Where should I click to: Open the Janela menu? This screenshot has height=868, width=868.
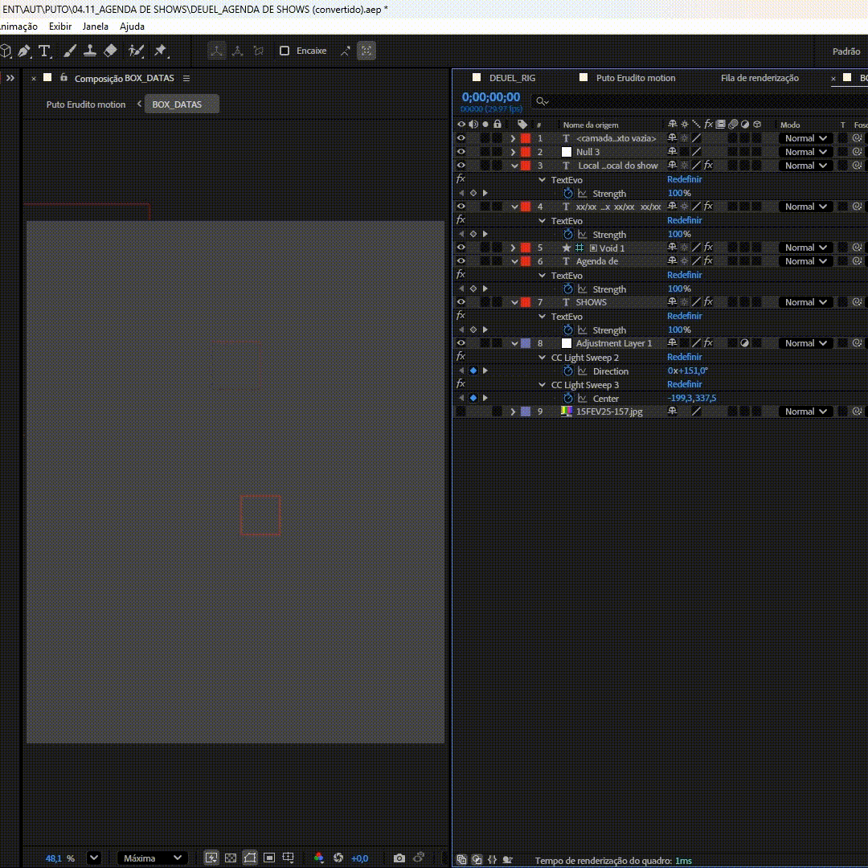point(95,26)
